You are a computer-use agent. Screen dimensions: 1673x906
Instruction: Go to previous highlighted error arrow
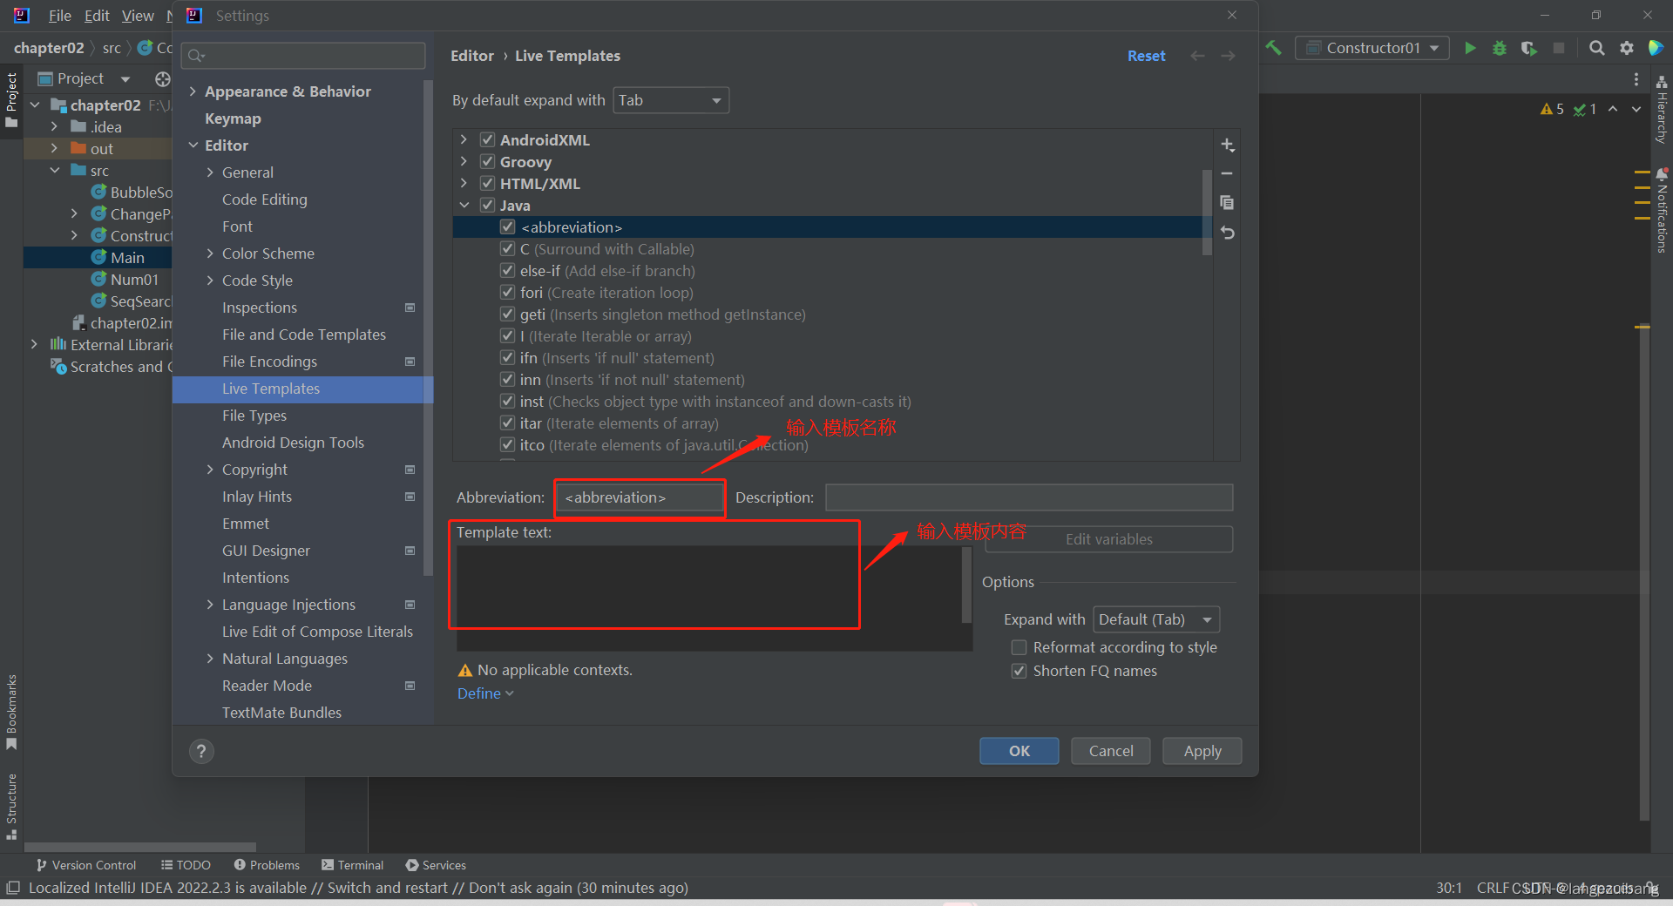(1613, 109)
